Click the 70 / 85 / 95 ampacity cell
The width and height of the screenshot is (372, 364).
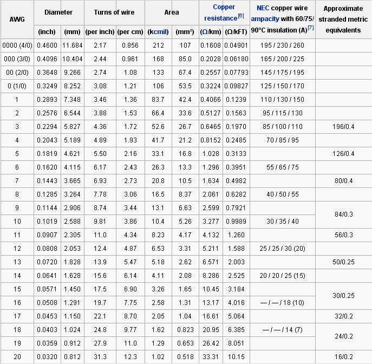282,140
